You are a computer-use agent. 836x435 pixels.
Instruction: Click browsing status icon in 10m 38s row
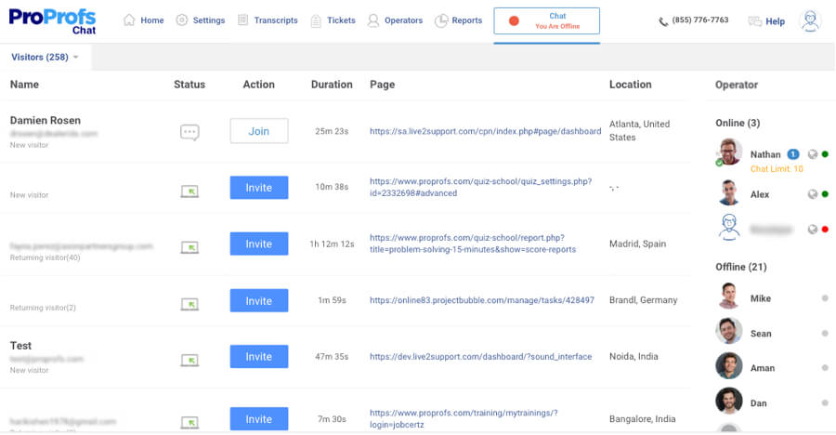tap(189, 191)
